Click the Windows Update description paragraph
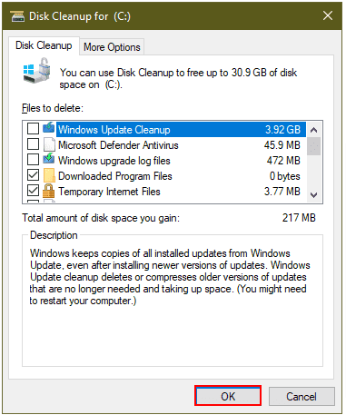This screenshot has width=346, height=415. [x=170, y=277]
